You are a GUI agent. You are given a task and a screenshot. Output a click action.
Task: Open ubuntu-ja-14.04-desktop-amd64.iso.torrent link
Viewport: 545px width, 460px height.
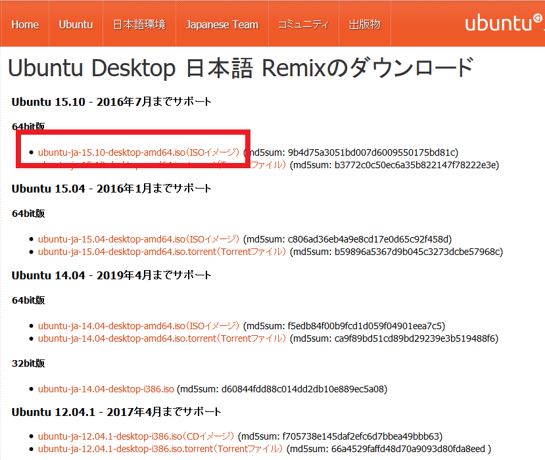click(x=162, y=338)
